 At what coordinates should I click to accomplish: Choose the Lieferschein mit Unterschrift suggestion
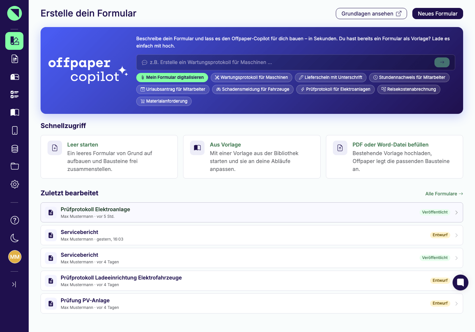pos(331,78)
